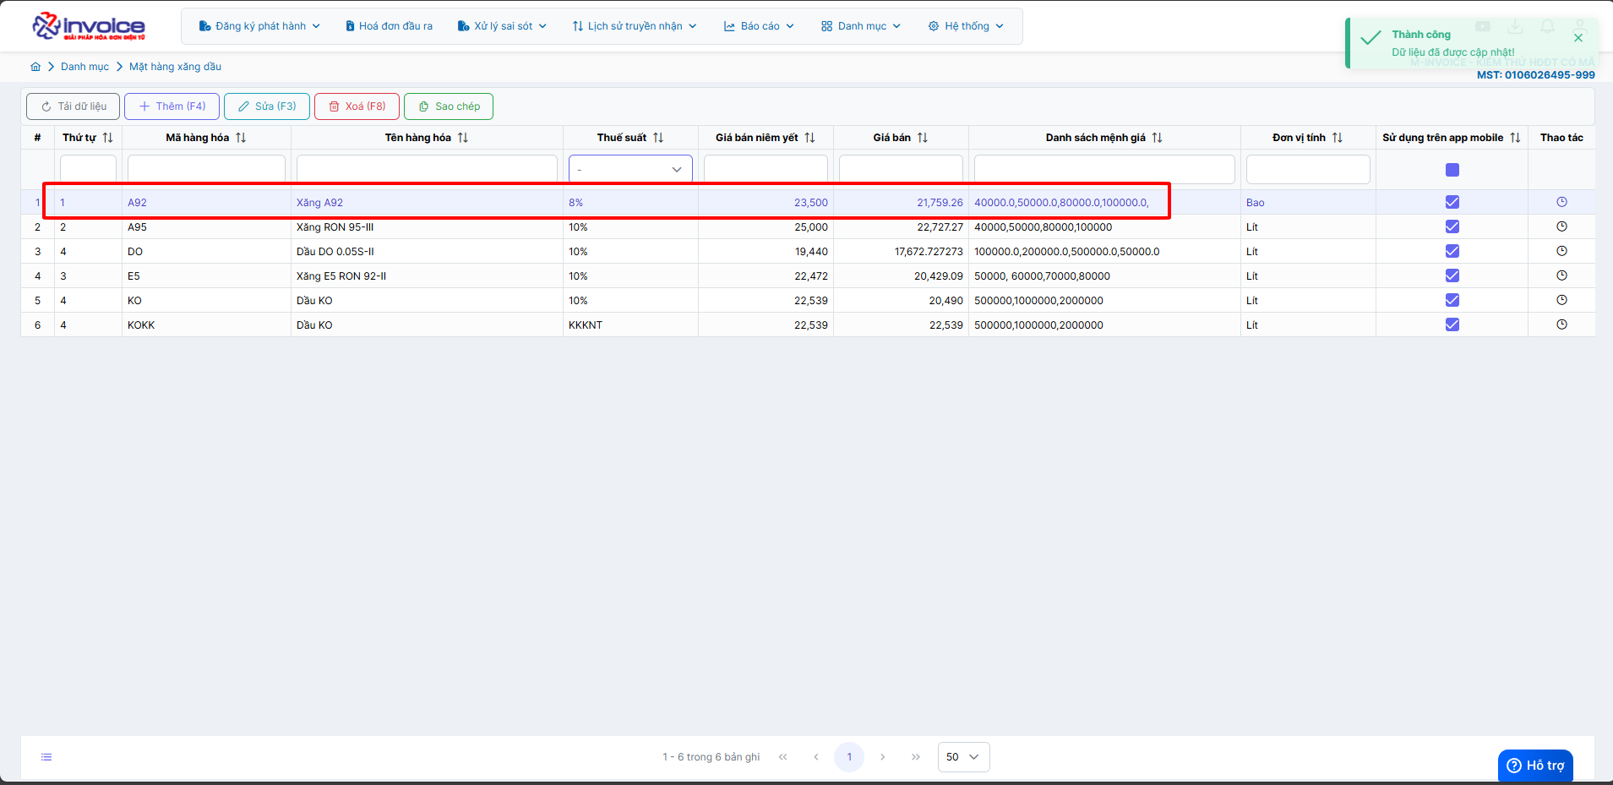Screen dimensions: 1613x785
Task: Expand Báo cáo menu
Action: click(759, 26)
